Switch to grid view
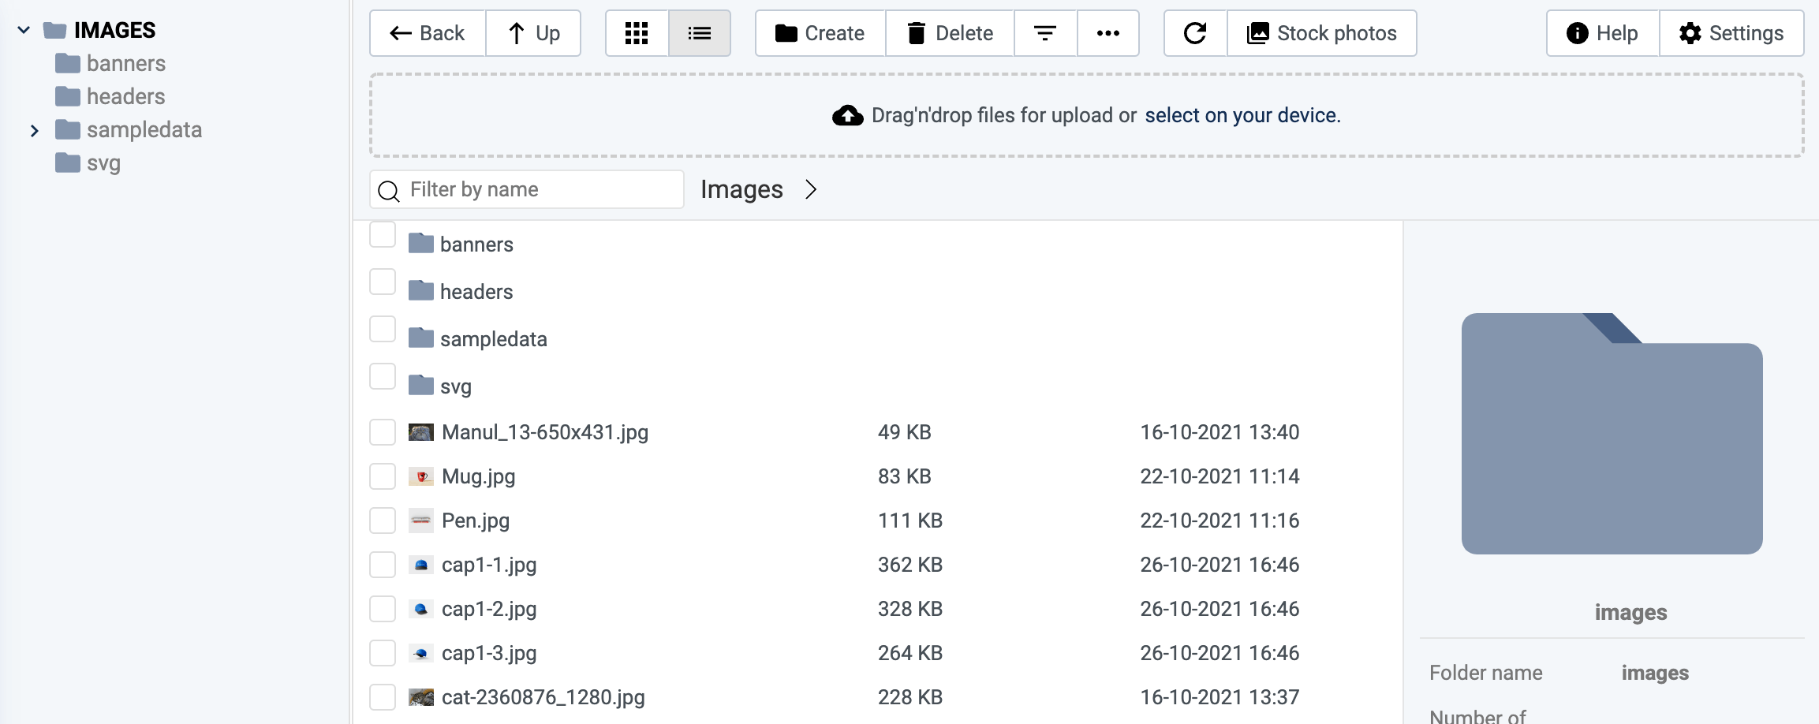The image size is (1819, 724). (x=636, y=33)
